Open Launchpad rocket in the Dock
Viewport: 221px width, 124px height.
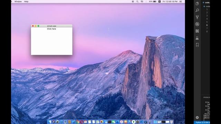tap(57, 122)
